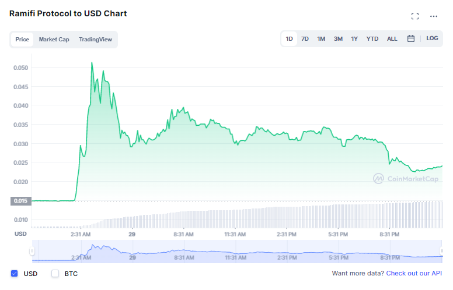Open the calendar date range picker

point(410,38)
